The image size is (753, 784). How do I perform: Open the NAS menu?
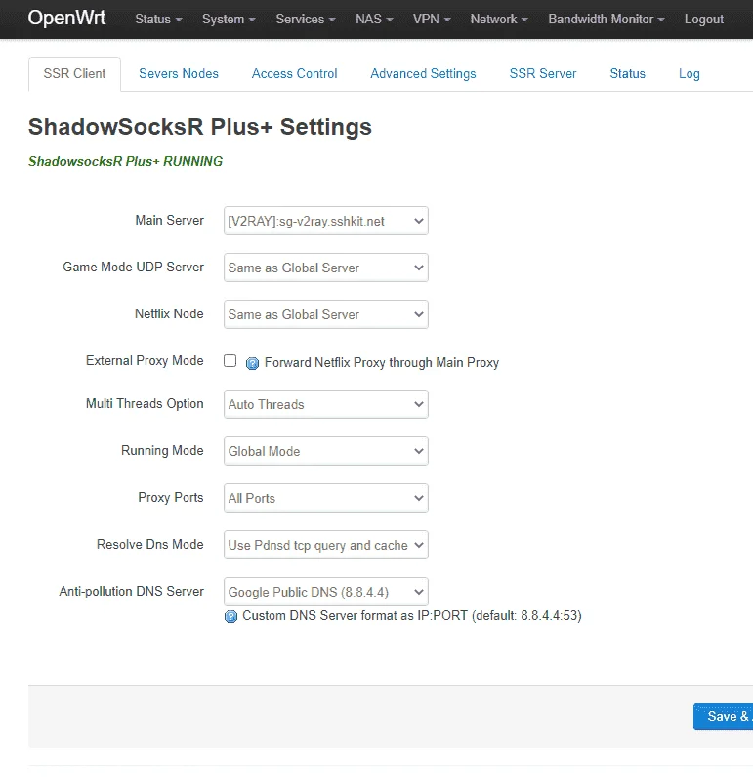tap(374, 19)
